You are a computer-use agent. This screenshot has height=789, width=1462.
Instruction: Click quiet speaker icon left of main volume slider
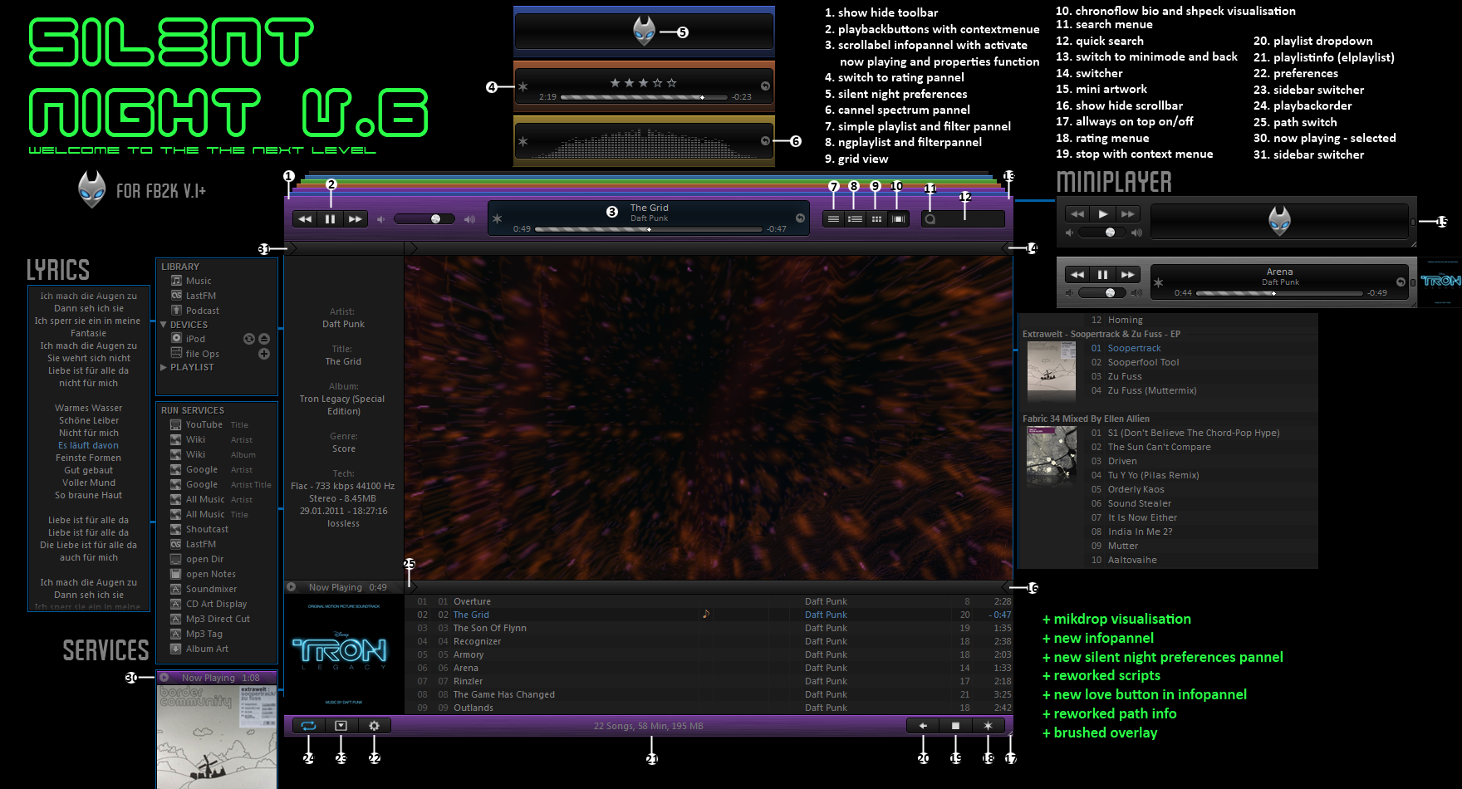(380, 219)
